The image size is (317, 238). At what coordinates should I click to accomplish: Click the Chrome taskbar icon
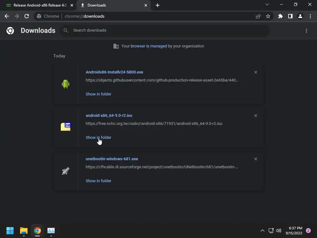pos(37,231)
